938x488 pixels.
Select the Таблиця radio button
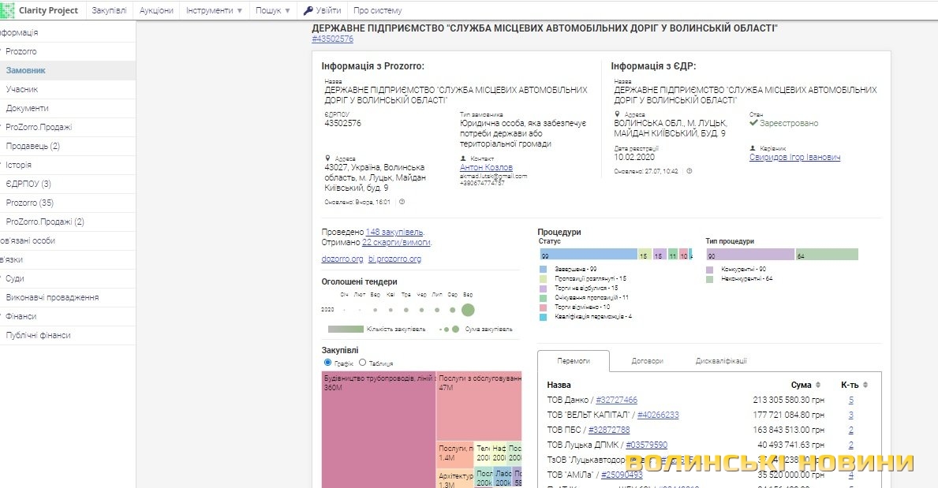pyautogui.click(x=363, y=363)
